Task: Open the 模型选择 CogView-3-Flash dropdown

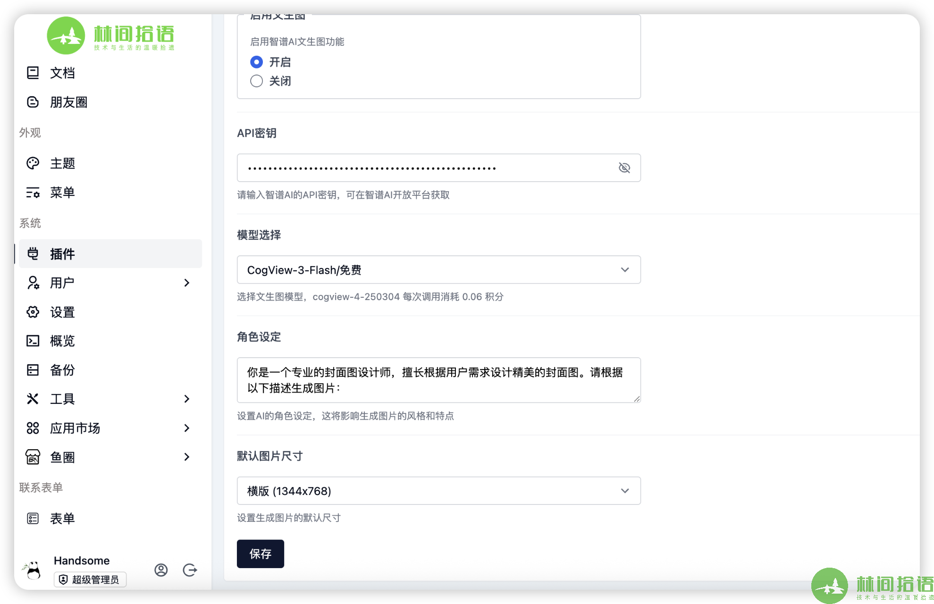Action: pyautogui.click(x=438, y=270)
